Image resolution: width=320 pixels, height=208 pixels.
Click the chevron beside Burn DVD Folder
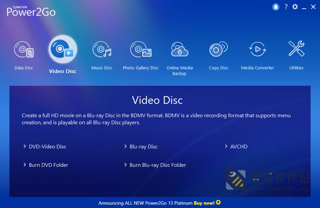tap(25, 165)
